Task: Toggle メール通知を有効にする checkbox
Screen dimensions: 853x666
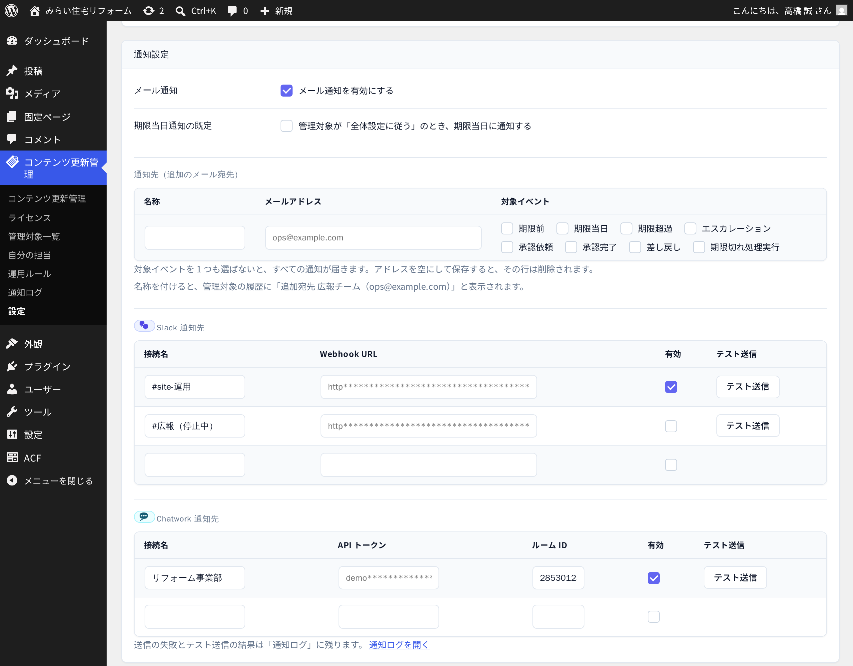Action: point(287,91)
